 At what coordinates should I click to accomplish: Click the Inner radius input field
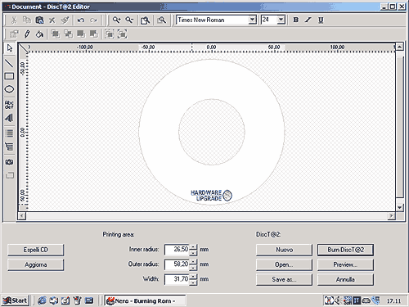(178, 250)
